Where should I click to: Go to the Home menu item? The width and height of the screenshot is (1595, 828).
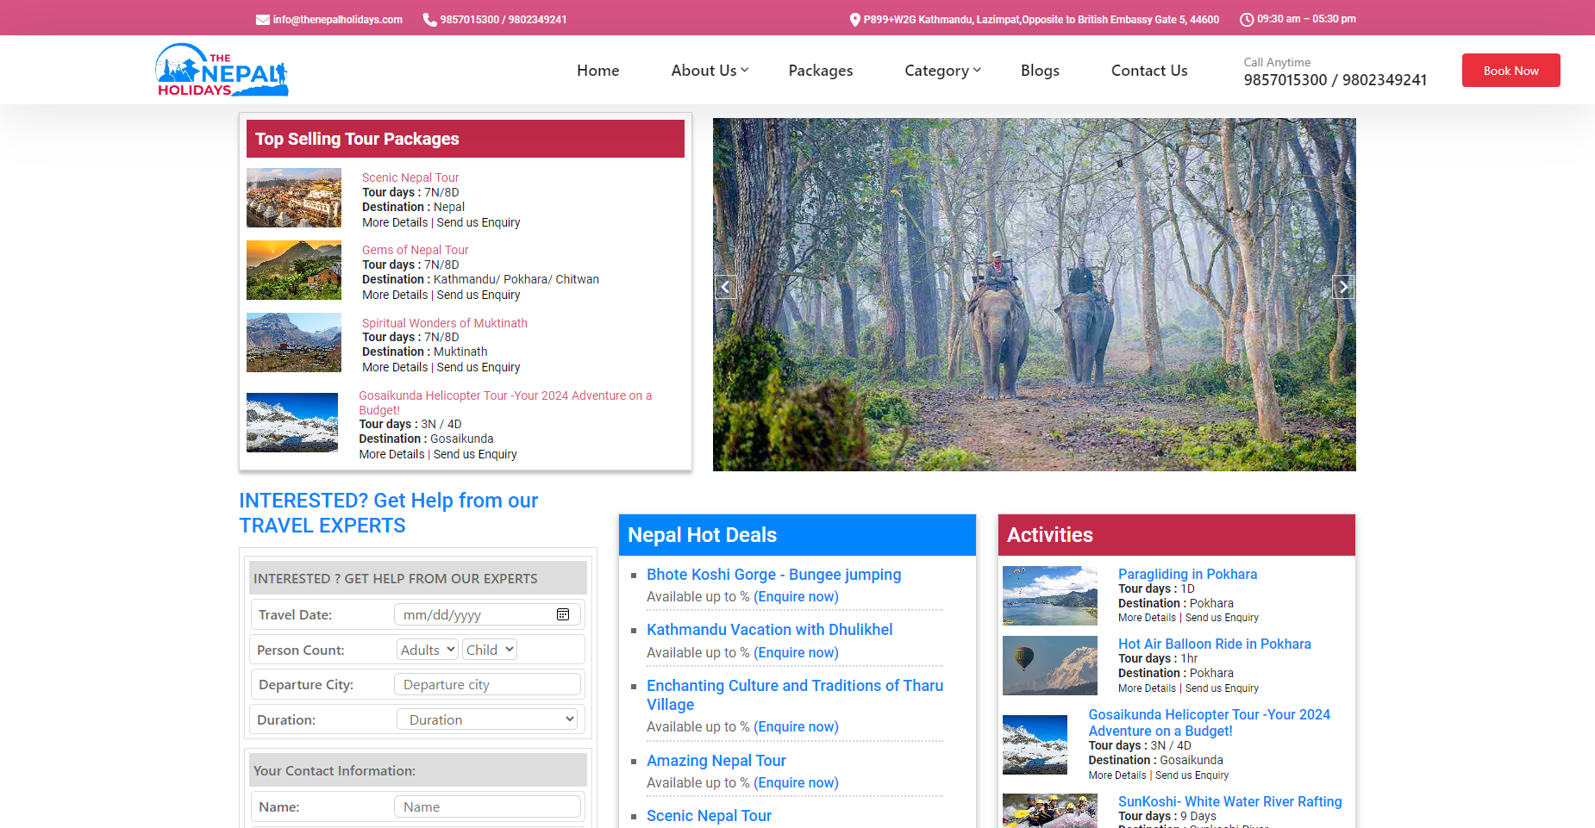(598, 71)
